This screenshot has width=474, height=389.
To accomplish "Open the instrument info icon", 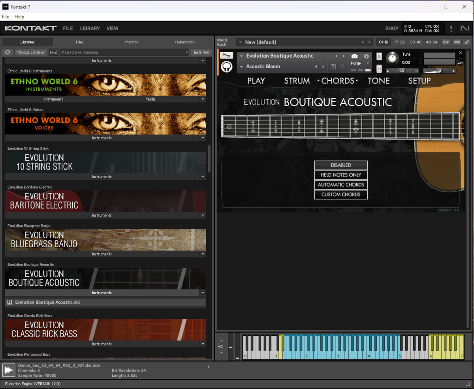I will point(366,56).
